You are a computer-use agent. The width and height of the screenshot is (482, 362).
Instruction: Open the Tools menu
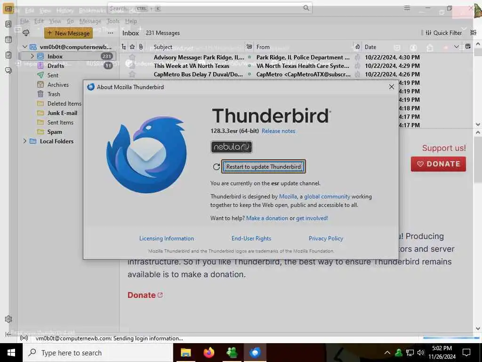[x=113, y=21]
